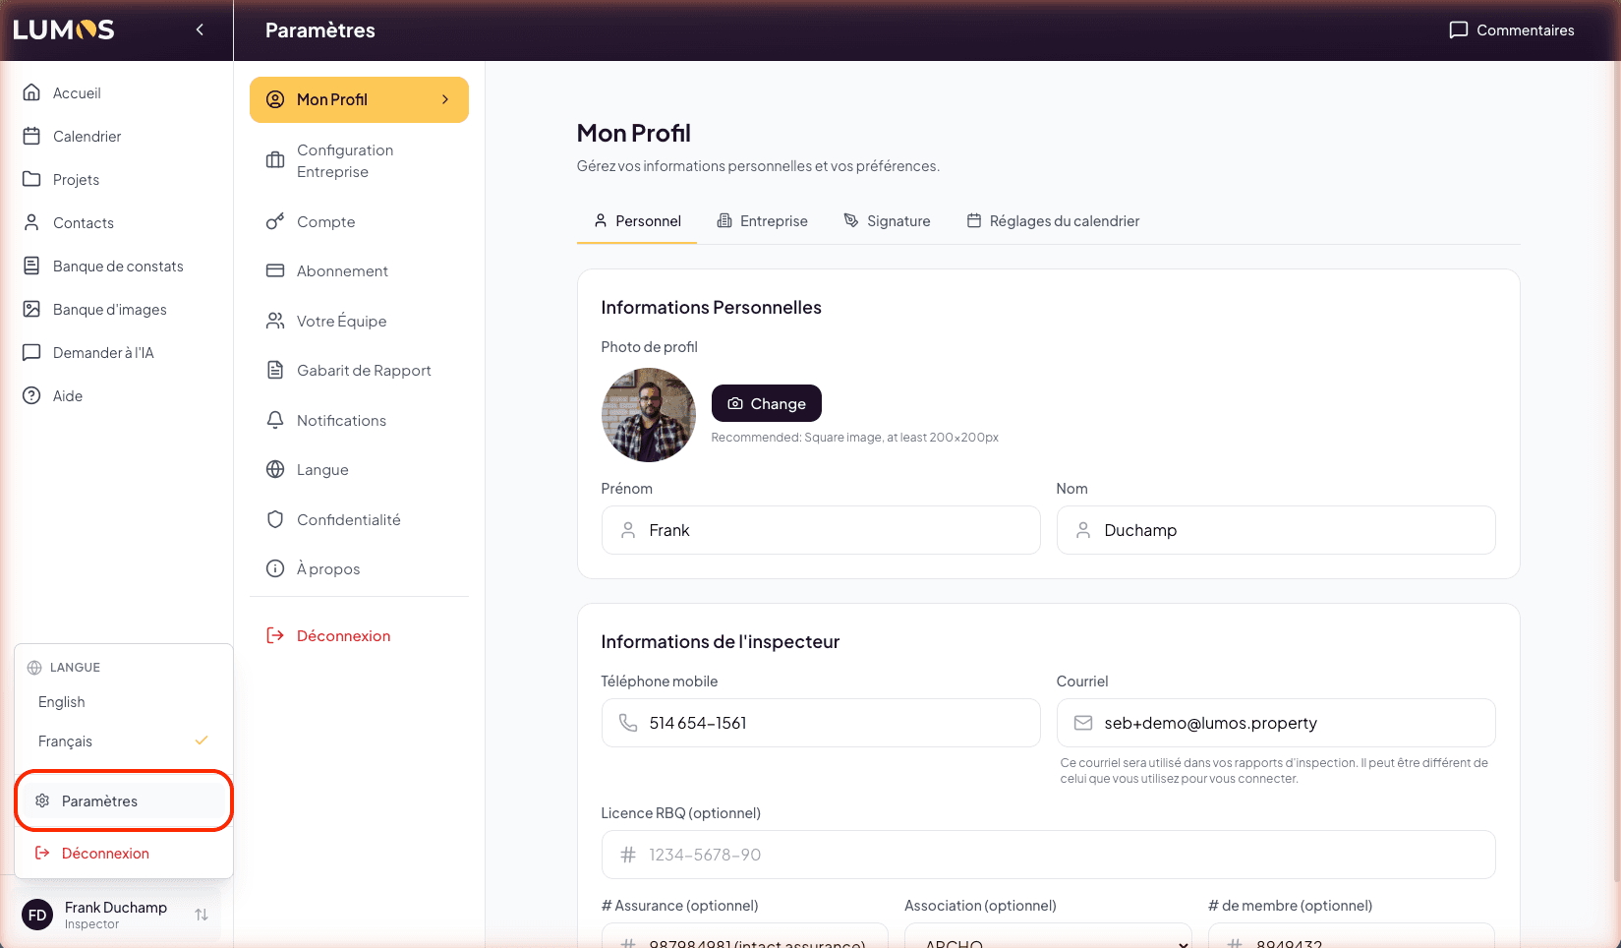1621x948 pixels.
Task: Click the Change photo button
Action: click(x=766, y=403)
